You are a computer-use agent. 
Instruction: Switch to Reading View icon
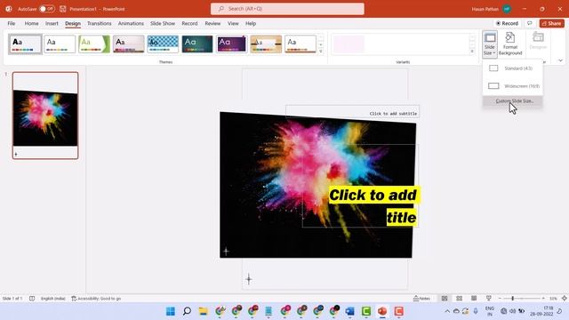(474, 299)
